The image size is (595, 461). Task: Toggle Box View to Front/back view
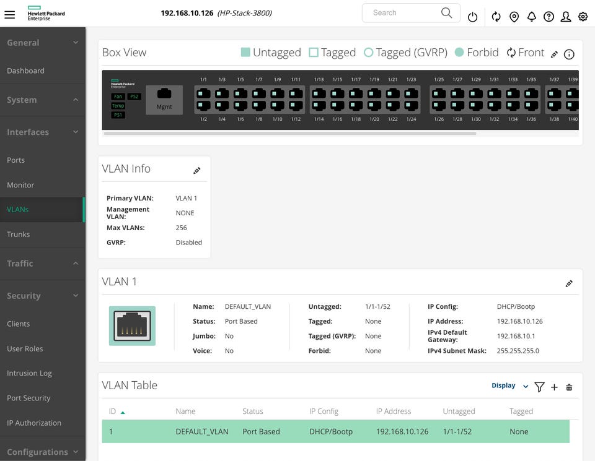(x=525, y=53)
